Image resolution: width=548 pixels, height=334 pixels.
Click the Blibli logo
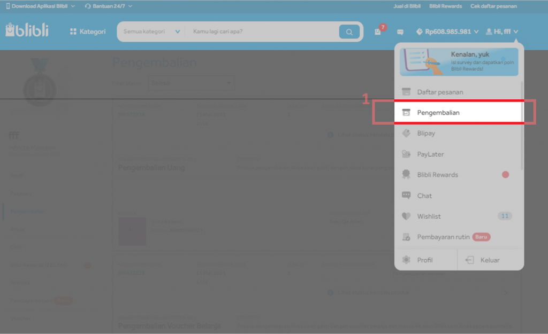[x=27, y=30]
